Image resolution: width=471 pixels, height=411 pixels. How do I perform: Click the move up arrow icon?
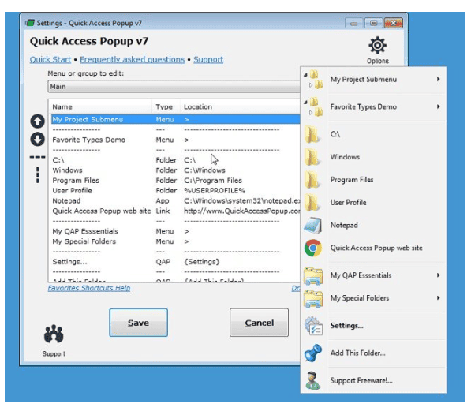pos(37,121)
